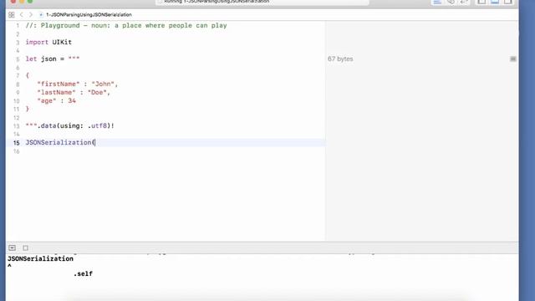
Task: Click the JSONSerialization( code on line 15
Action: click(60, 143)
